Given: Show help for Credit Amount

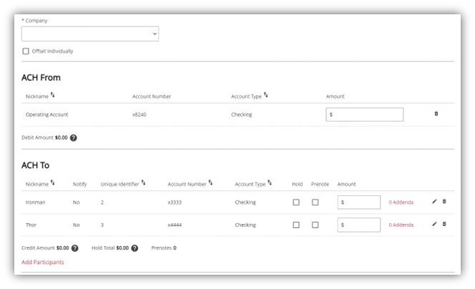Looking at the screenshot, I should (75, 248).
